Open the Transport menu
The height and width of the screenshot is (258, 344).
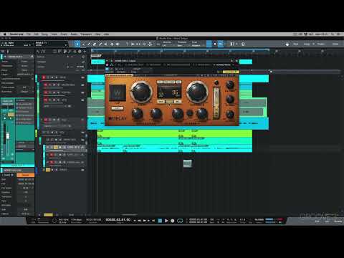(x=86, y=34)
